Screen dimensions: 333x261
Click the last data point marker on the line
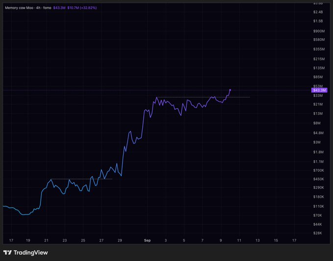(x=230, y=90)
